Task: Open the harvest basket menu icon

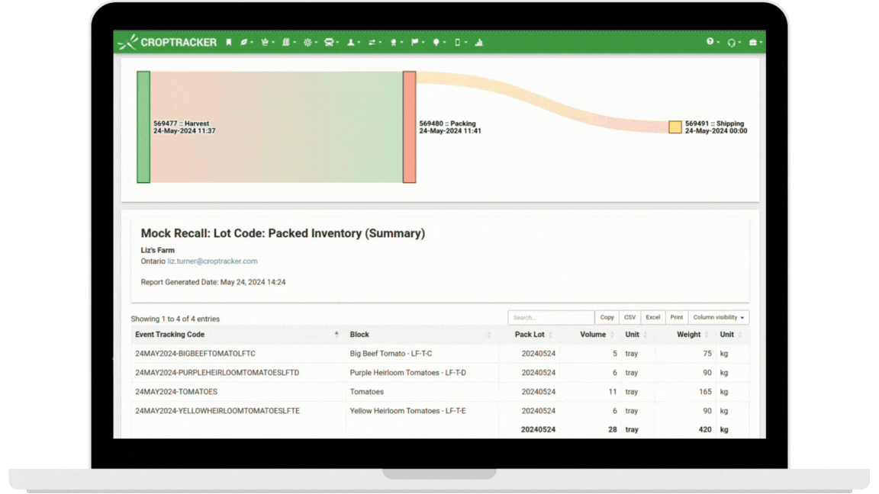Action: point(267,42)
